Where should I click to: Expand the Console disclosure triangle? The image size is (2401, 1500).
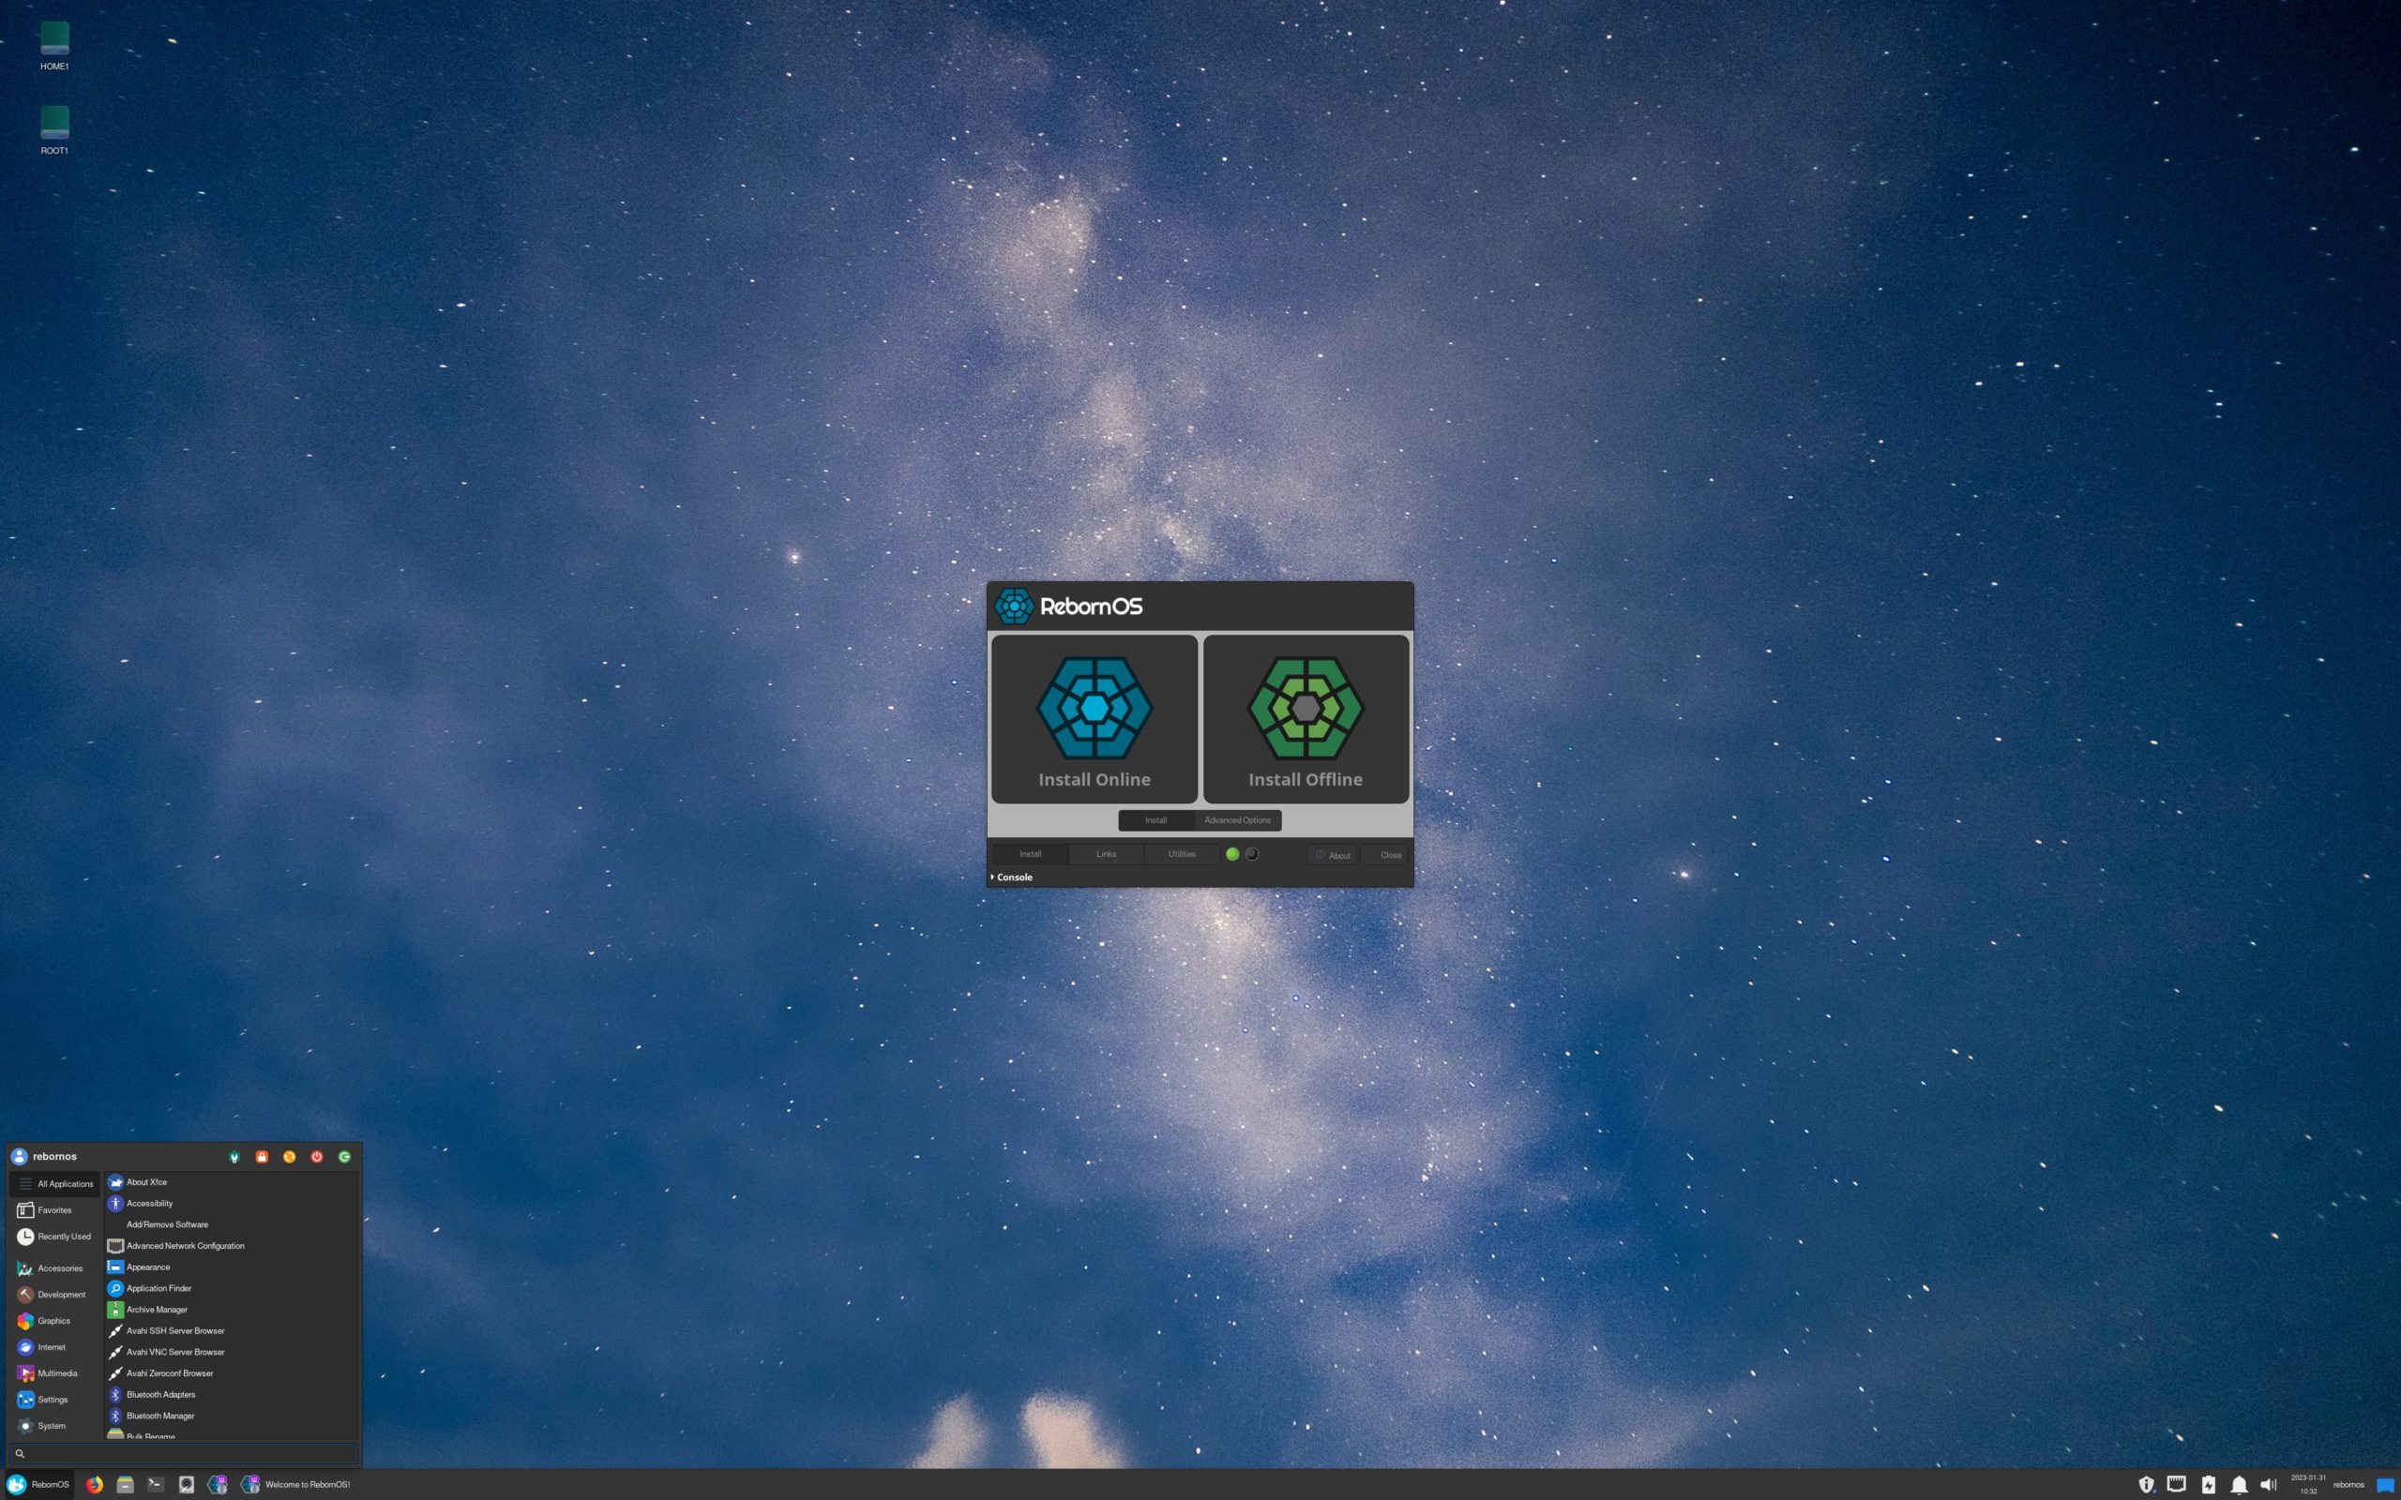pyautogui.click(x=992, y=877)
